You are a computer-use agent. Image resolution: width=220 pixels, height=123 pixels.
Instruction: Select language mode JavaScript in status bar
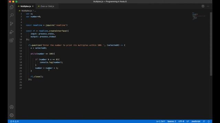pyautogui.click(x=196, y=121)
